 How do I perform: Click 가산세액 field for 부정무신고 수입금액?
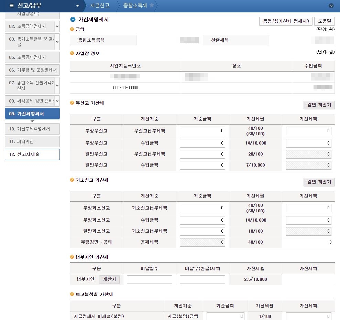pos(309,143)
